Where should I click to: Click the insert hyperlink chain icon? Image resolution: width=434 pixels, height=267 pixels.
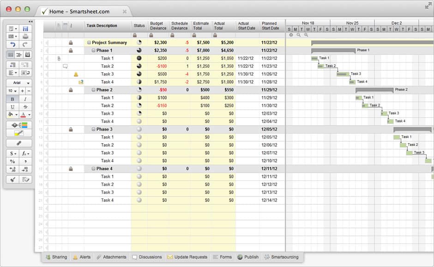pos(19,143)
